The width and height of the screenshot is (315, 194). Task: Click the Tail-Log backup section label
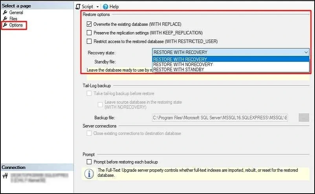click(x=97, y=86)
